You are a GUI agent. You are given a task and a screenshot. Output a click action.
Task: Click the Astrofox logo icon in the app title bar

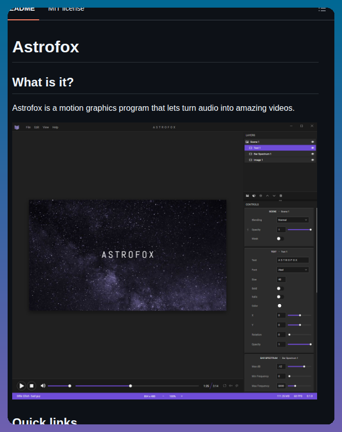click(x=17, y=127)
